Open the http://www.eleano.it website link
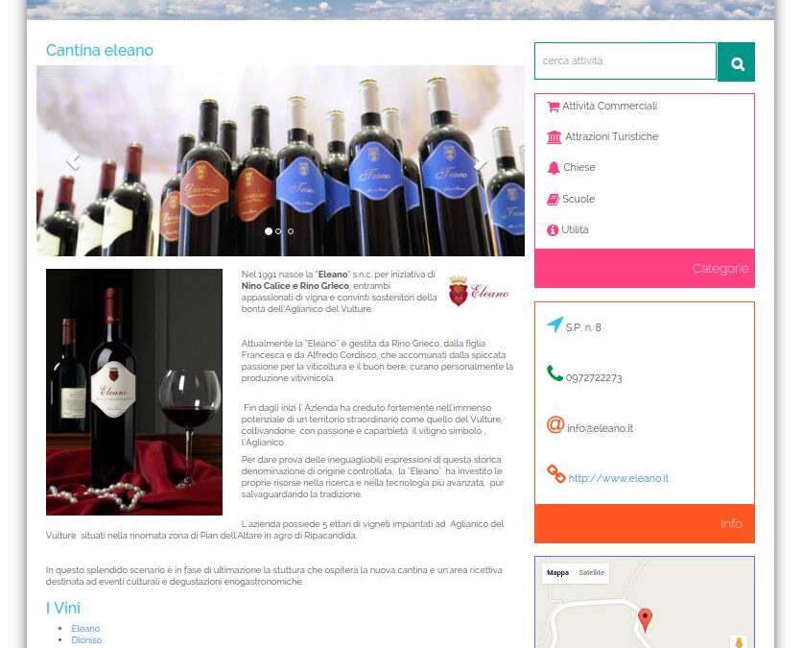The image size is (802, 648). click(619, 479)
